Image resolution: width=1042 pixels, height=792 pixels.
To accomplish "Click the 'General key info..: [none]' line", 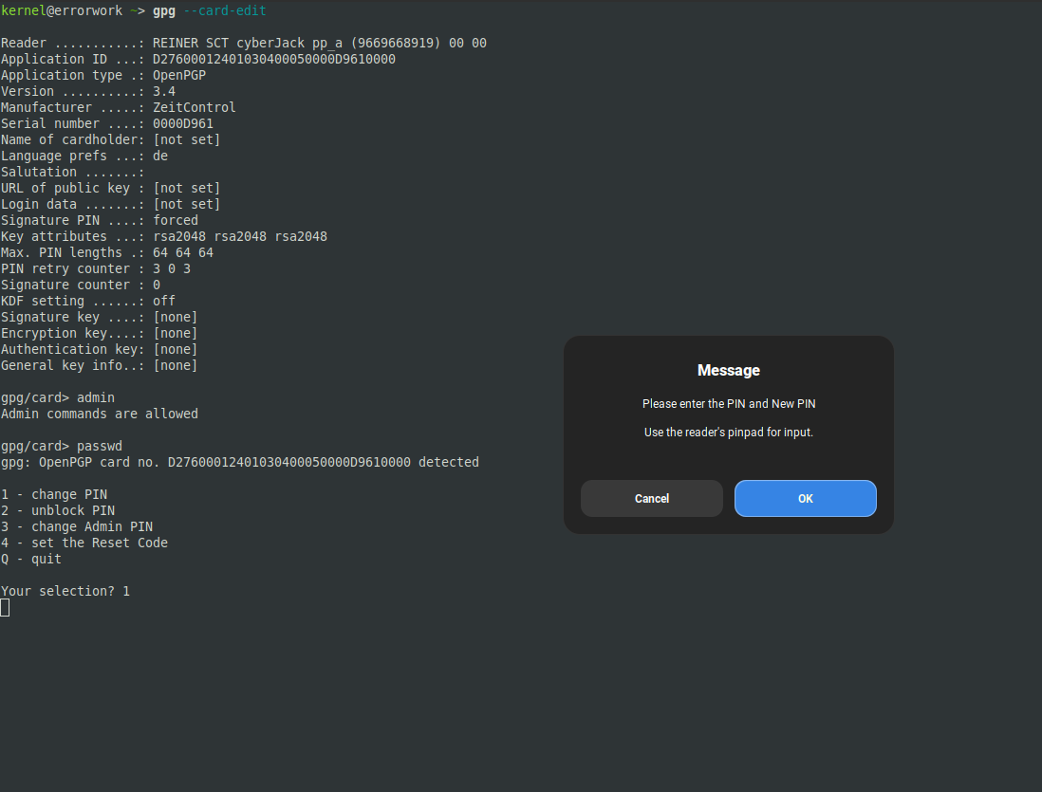I will (x=99, y=365).
